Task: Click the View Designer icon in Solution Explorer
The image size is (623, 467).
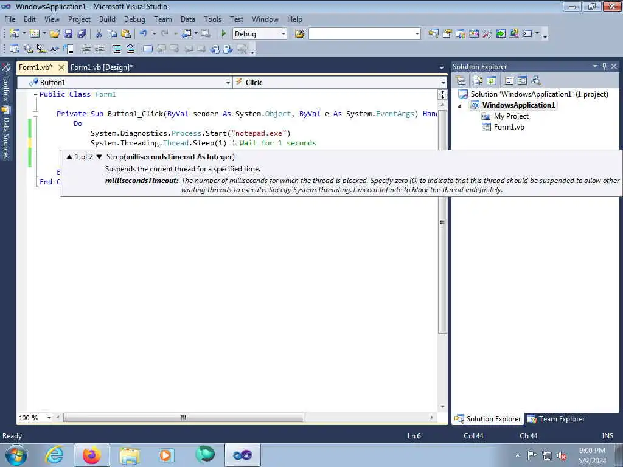Action: (x=522, y=81)
